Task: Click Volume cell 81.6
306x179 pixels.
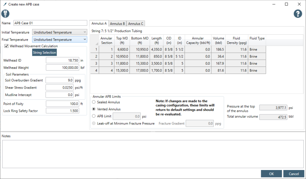Action: [x=218, y=70]
